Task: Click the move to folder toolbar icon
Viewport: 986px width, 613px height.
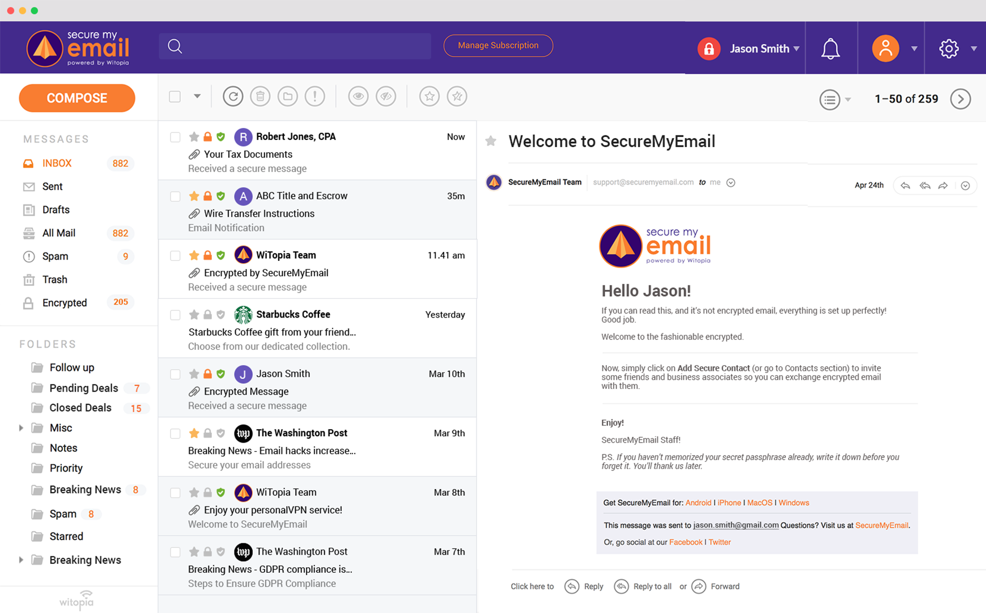Action: 287,97
